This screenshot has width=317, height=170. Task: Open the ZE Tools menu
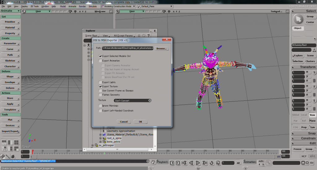(x=35, y=6)
